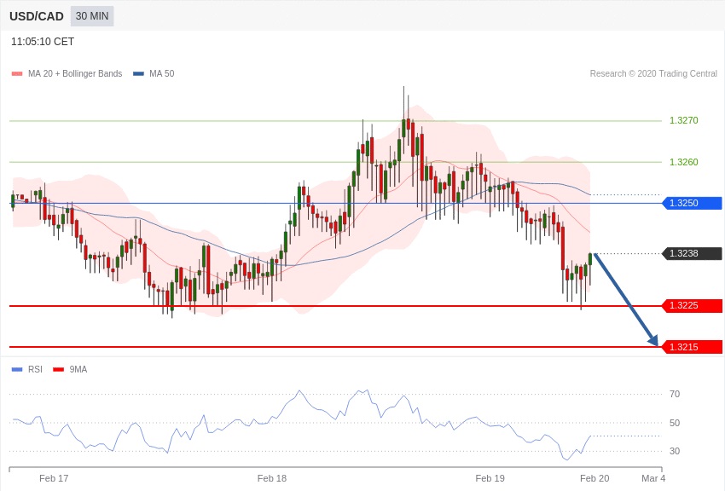Click the pink MA 20 legend swatch

click(x=16, y=74)
